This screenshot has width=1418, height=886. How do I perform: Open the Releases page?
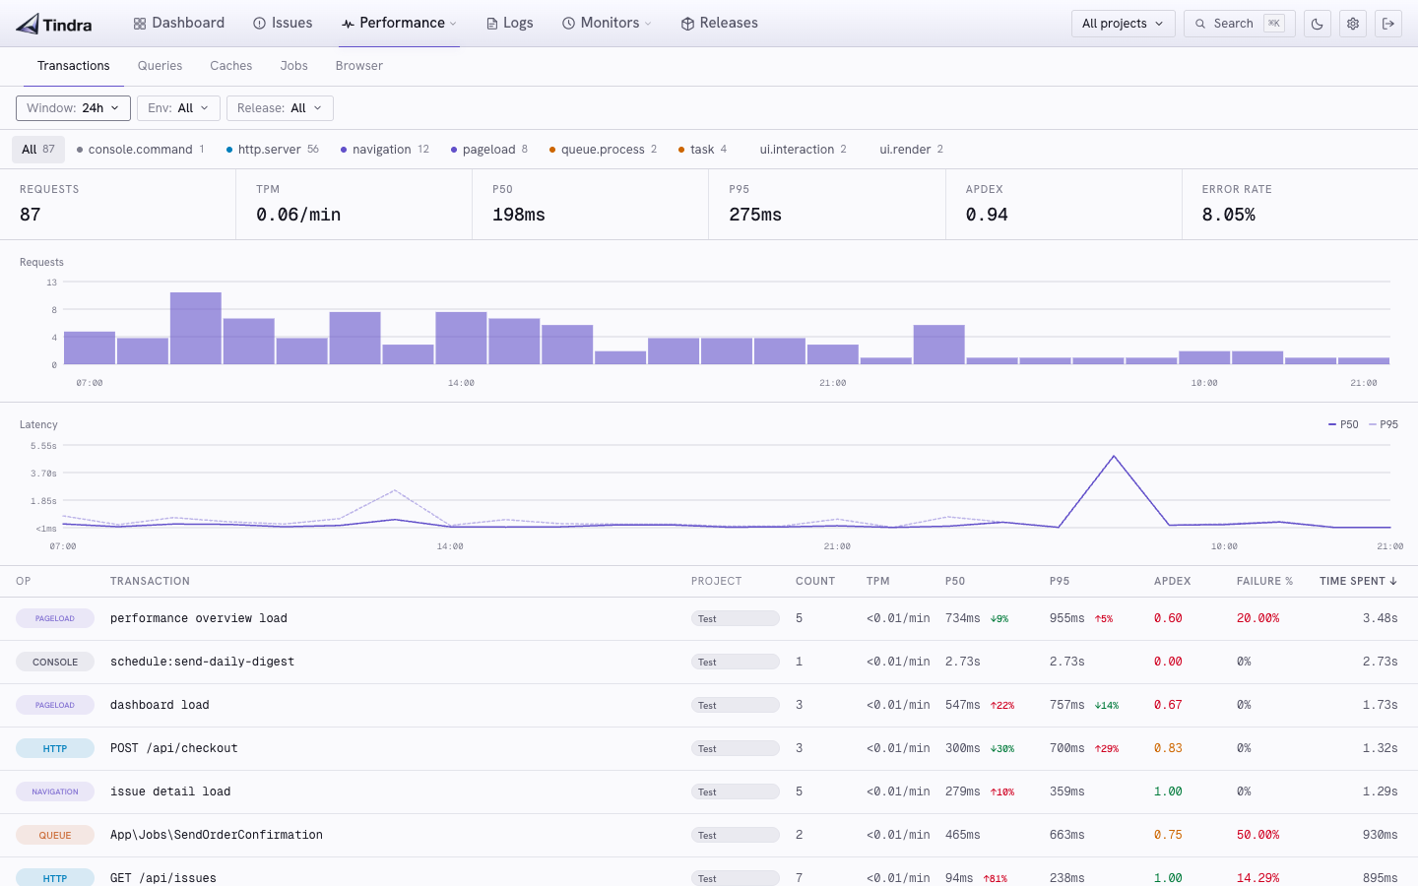click(720, 23)
